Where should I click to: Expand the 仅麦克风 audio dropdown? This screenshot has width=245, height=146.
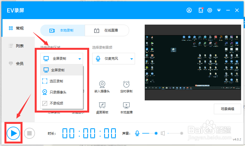pos(114,59)
